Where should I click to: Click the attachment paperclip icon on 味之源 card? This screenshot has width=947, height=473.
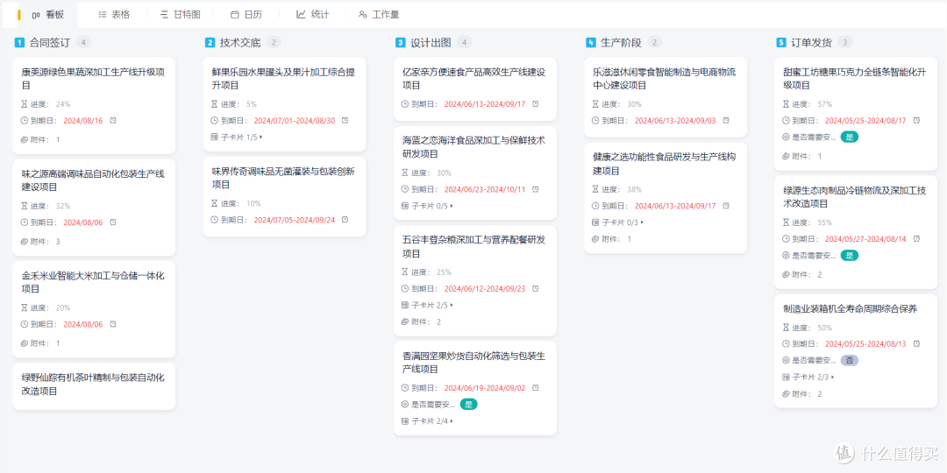point(25,242)
